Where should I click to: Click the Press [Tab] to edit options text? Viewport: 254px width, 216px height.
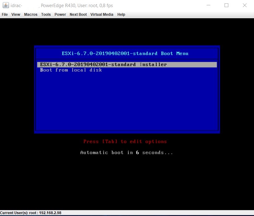[x=125, y=141]
